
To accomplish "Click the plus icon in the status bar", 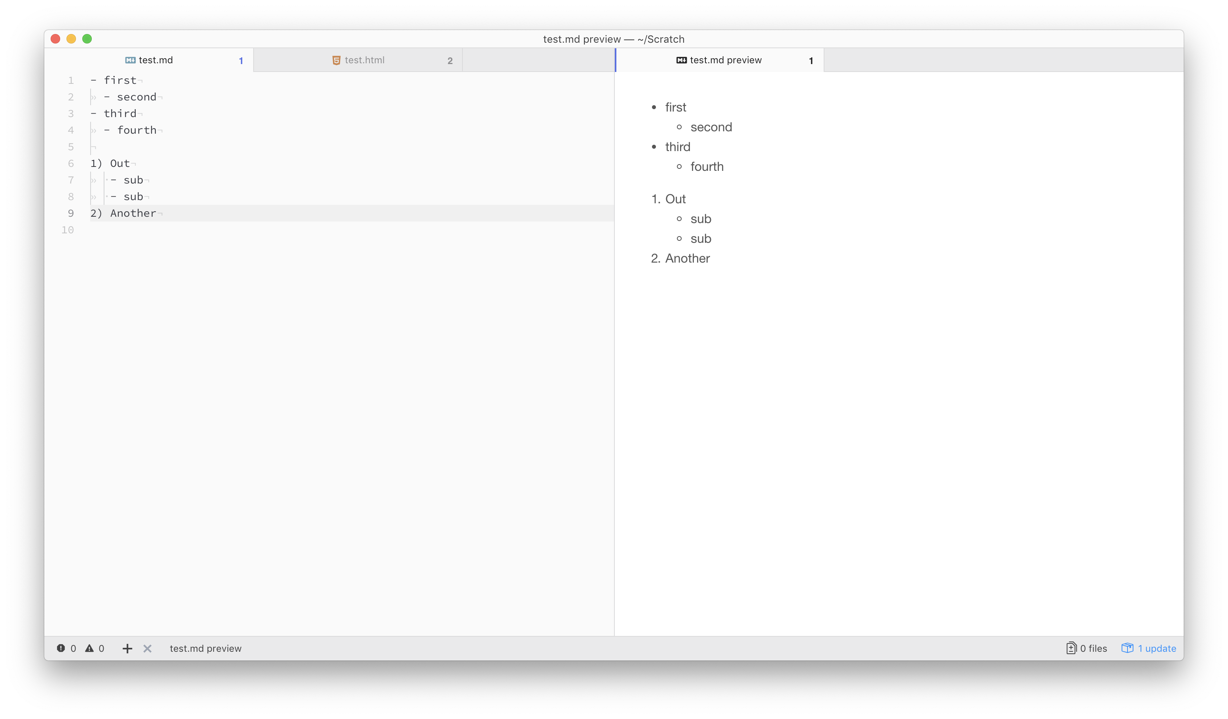I will click(x=127, y=648).
